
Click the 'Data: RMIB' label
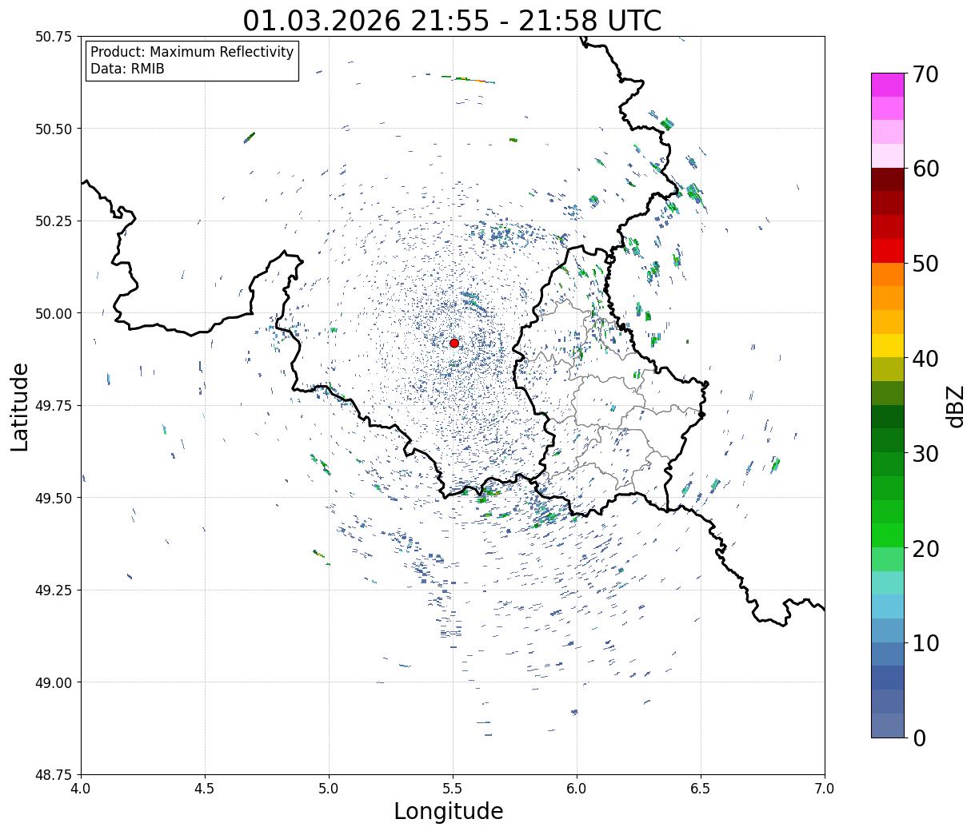(127, 69)
